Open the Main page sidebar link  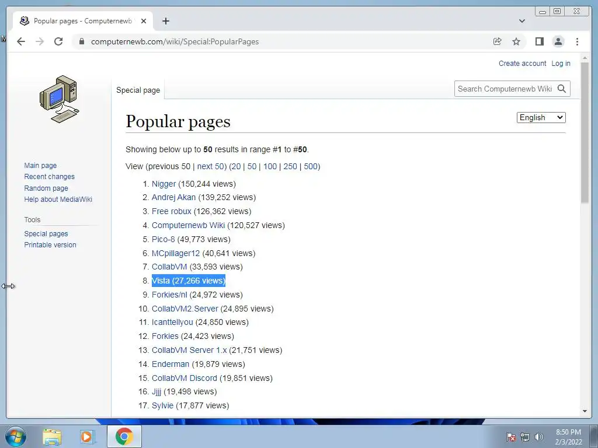(40, 165)
